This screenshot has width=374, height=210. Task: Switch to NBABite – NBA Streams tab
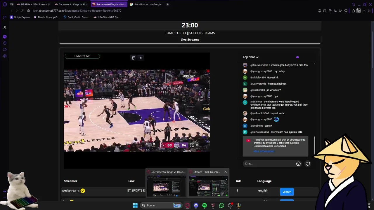point(34,4)
